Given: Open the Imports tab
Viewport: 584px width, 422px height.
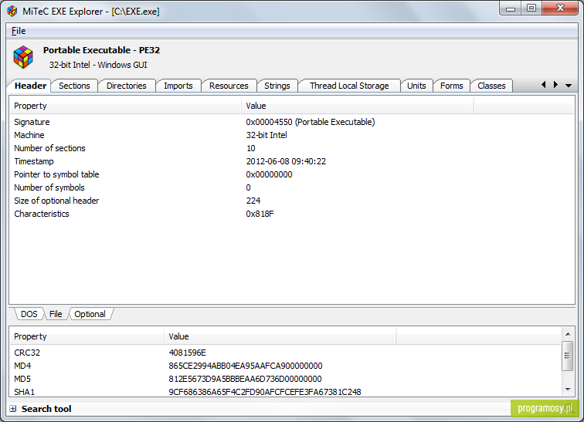Looking at the screenshot, I should (178, 86).
